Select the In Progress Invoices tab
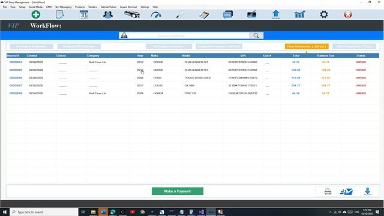 [169, 46]
